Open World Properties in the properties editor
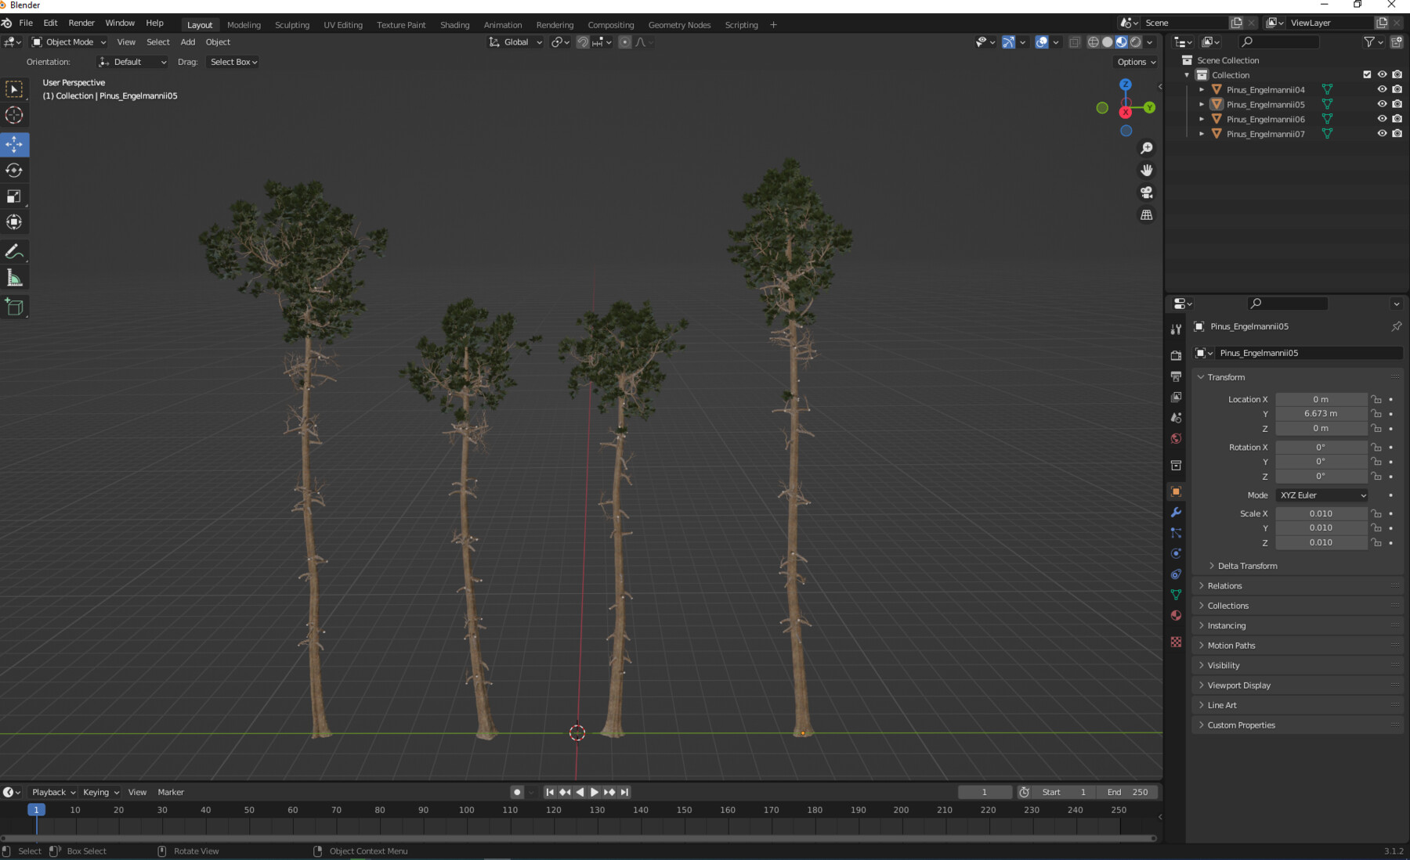1410x860 pixels. pyautogui.click(x=1176, y=438)
